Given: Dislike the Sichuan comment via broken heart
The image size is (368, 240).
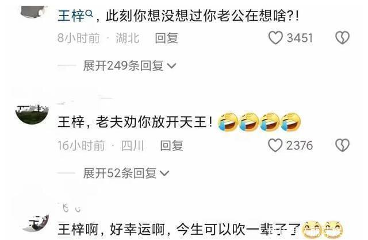Looking at the screenshot, I should pyautogui.click(x=343, y=145).
